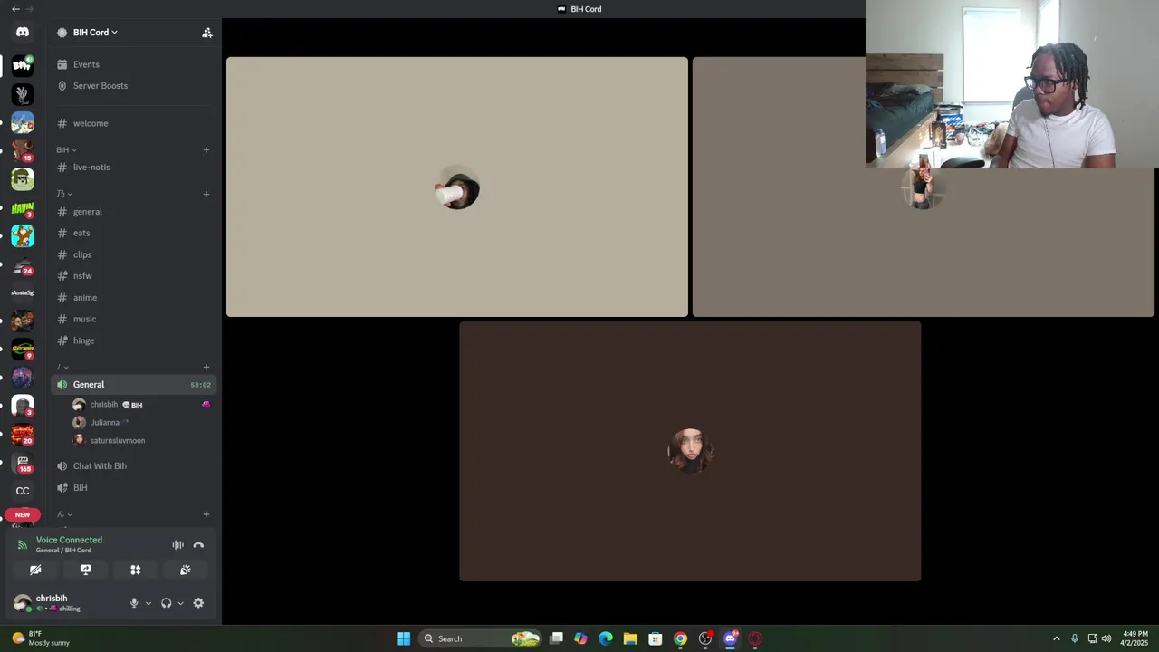
Task: Open BIH Cord server dropdown menu
Action: click(94, 33)
